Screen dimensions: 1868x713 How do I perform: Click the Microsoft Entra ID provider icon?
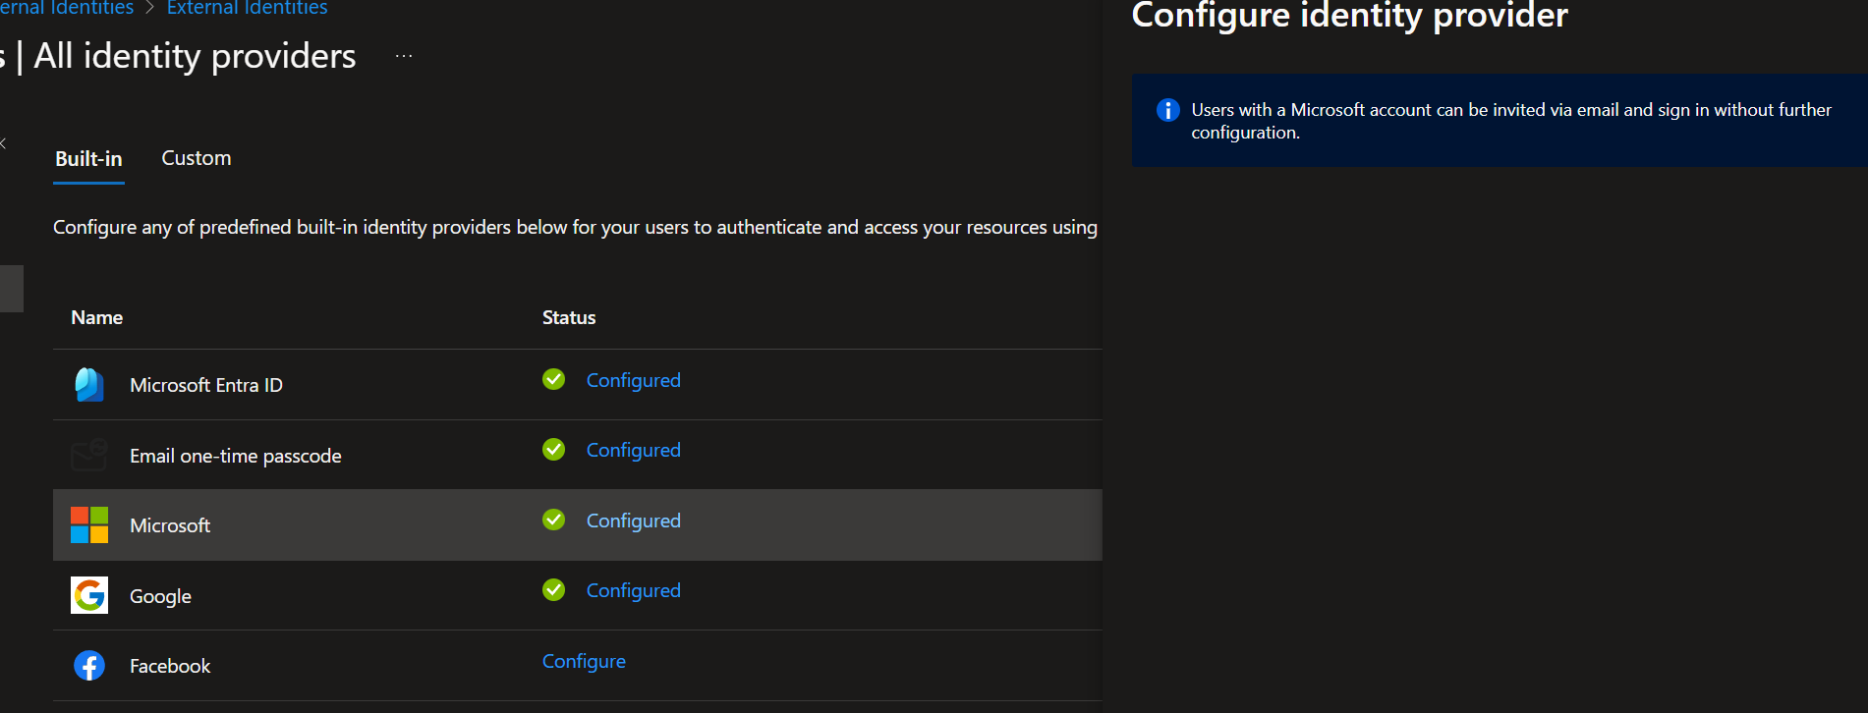point(89,385)
